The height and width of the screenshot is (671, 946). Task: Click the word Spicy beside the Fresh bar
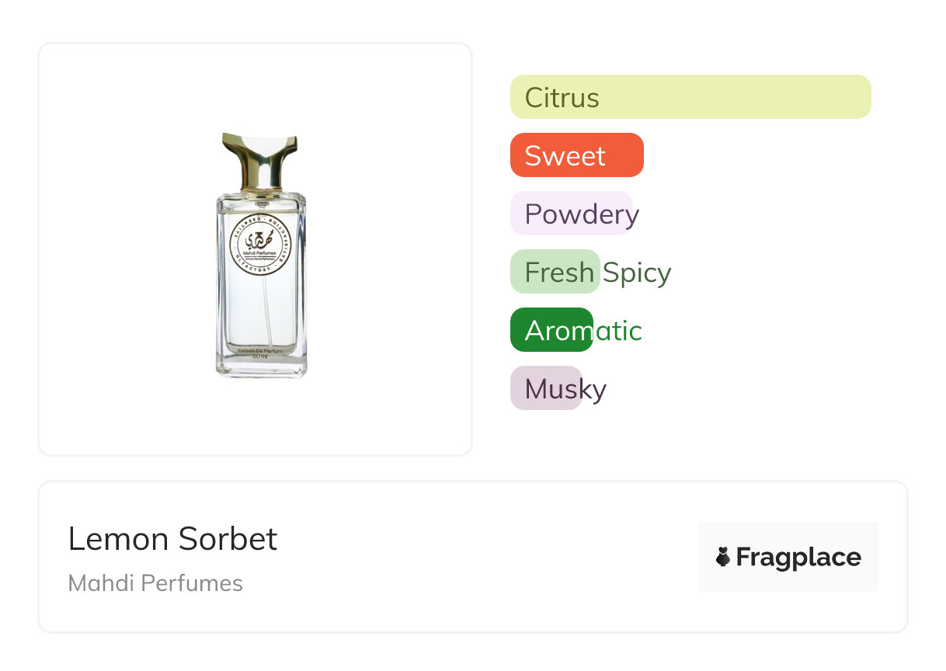pos(637,273)
